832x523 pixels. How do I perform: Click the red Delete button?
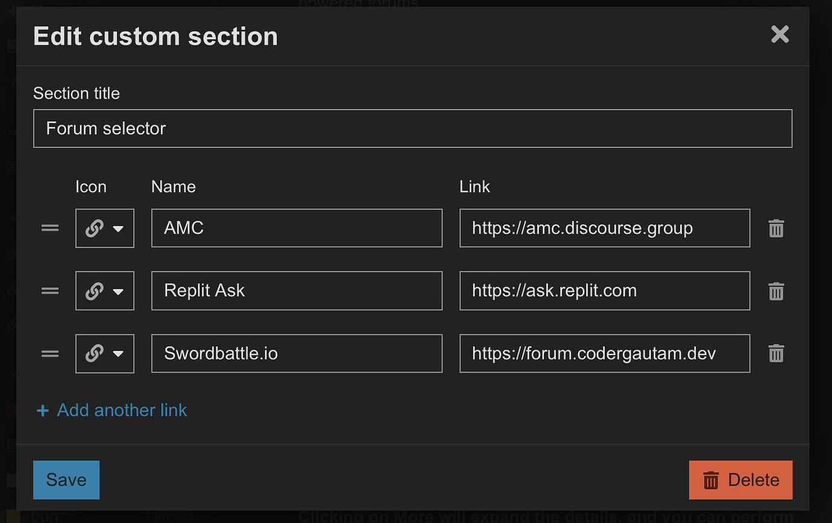click(741, 480)
